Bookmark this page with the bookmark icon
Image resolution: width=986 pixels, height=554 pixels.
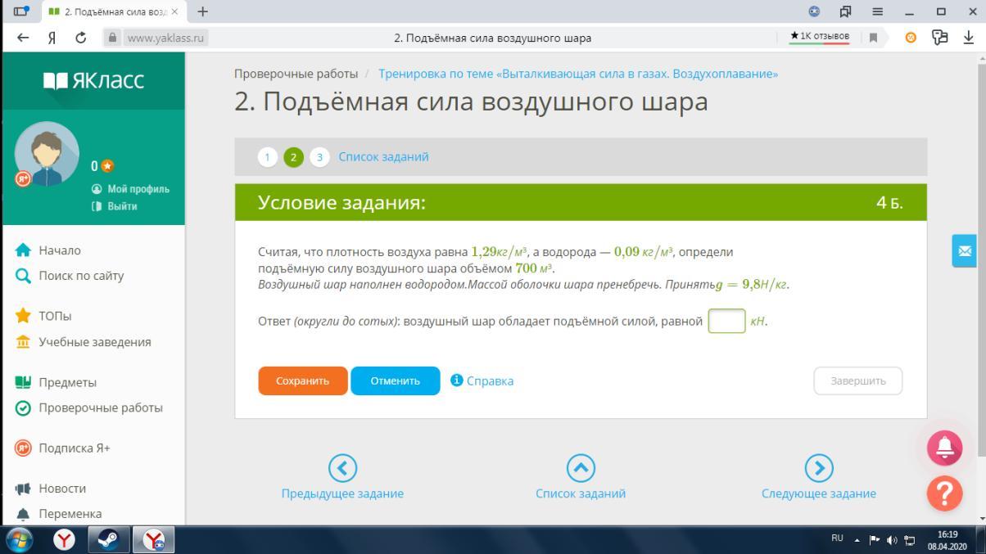point(874,38)
